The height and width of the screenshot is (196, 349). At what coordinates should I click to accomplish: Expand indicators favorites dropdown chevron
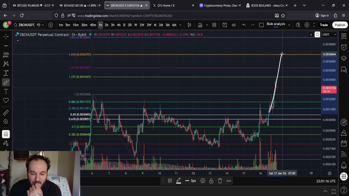(x=207, y=25)
